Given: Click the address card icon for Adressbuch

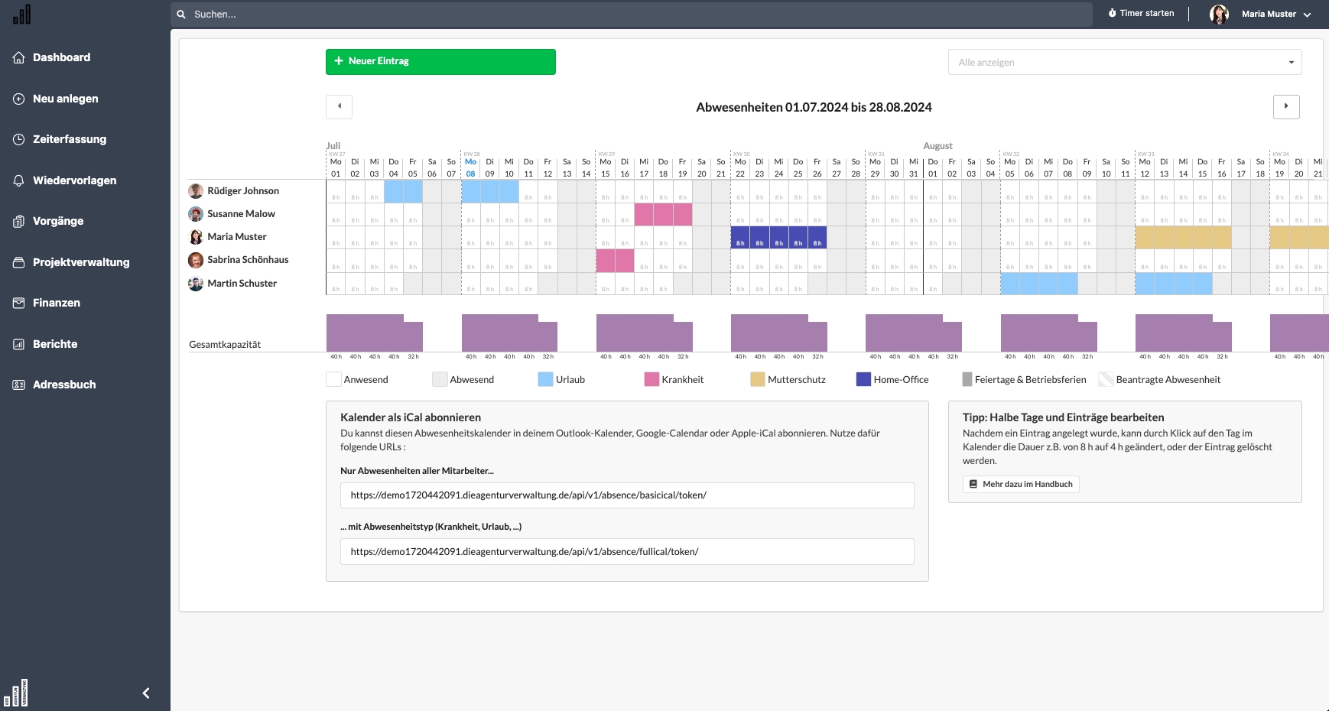Looking at the screenshot, I should point(19,385).
